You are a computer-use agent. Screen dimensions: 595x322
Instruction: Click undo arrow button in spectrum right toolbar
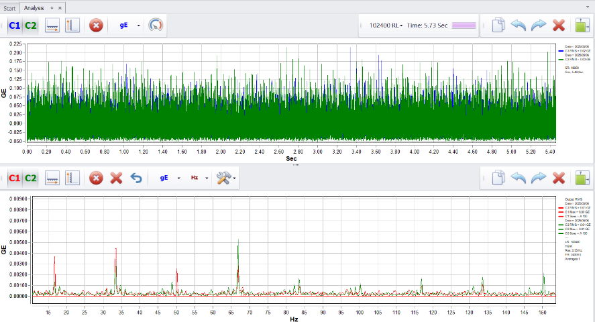[x=519, y=178]
